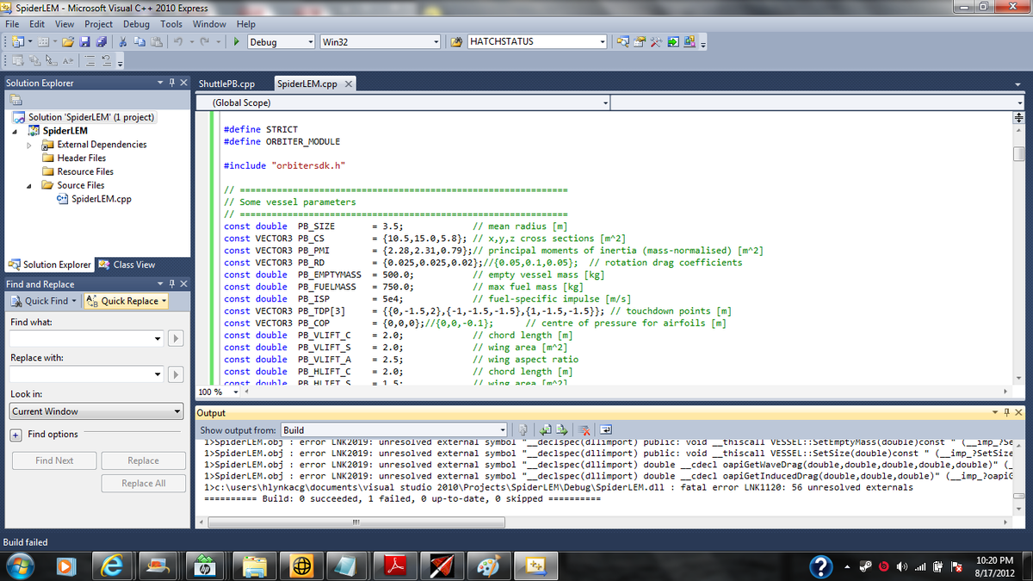Click the Find in Files icon beside HATCHSTATUS
This screenshot has width=1033, height=581.
(456, 41)
